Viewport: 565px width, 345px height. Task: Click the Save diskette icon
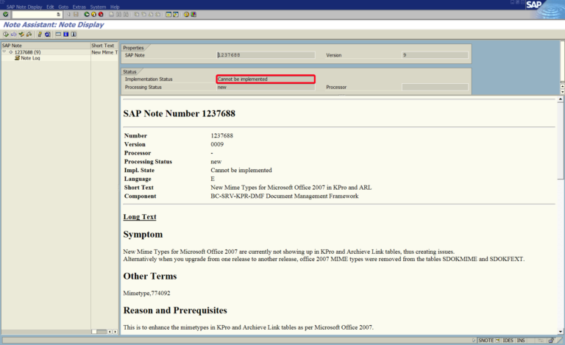76,15
